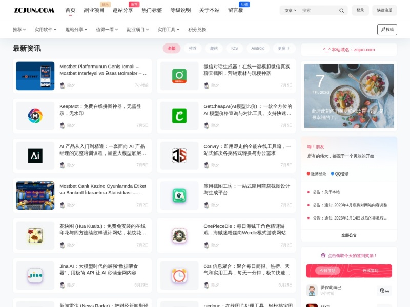Screen dimensions: 410x307
Task: Expand the 趣站分享 submenu in second navbar
Action: (x=76, y=30)
